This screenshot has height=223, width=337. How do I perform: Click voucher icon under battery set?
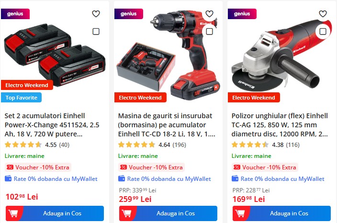pyautogui.click(x=10, y=167)
